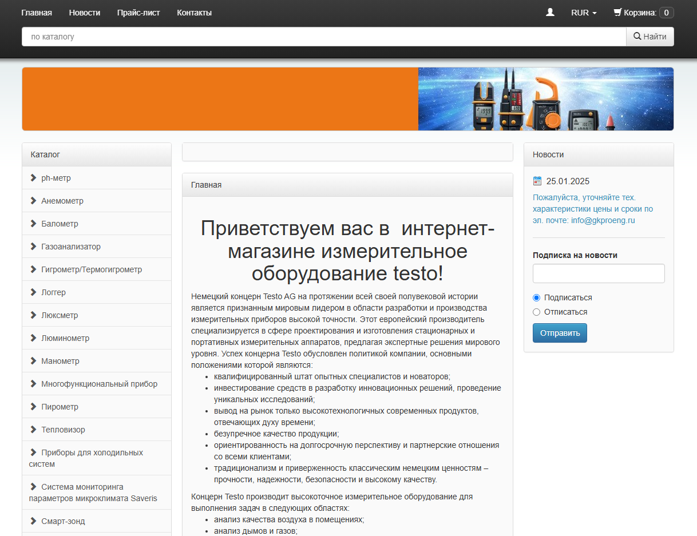This screenshot has height=536, width=697.
Task: Open Контакты in top menu
Action: tap(194, 13)
